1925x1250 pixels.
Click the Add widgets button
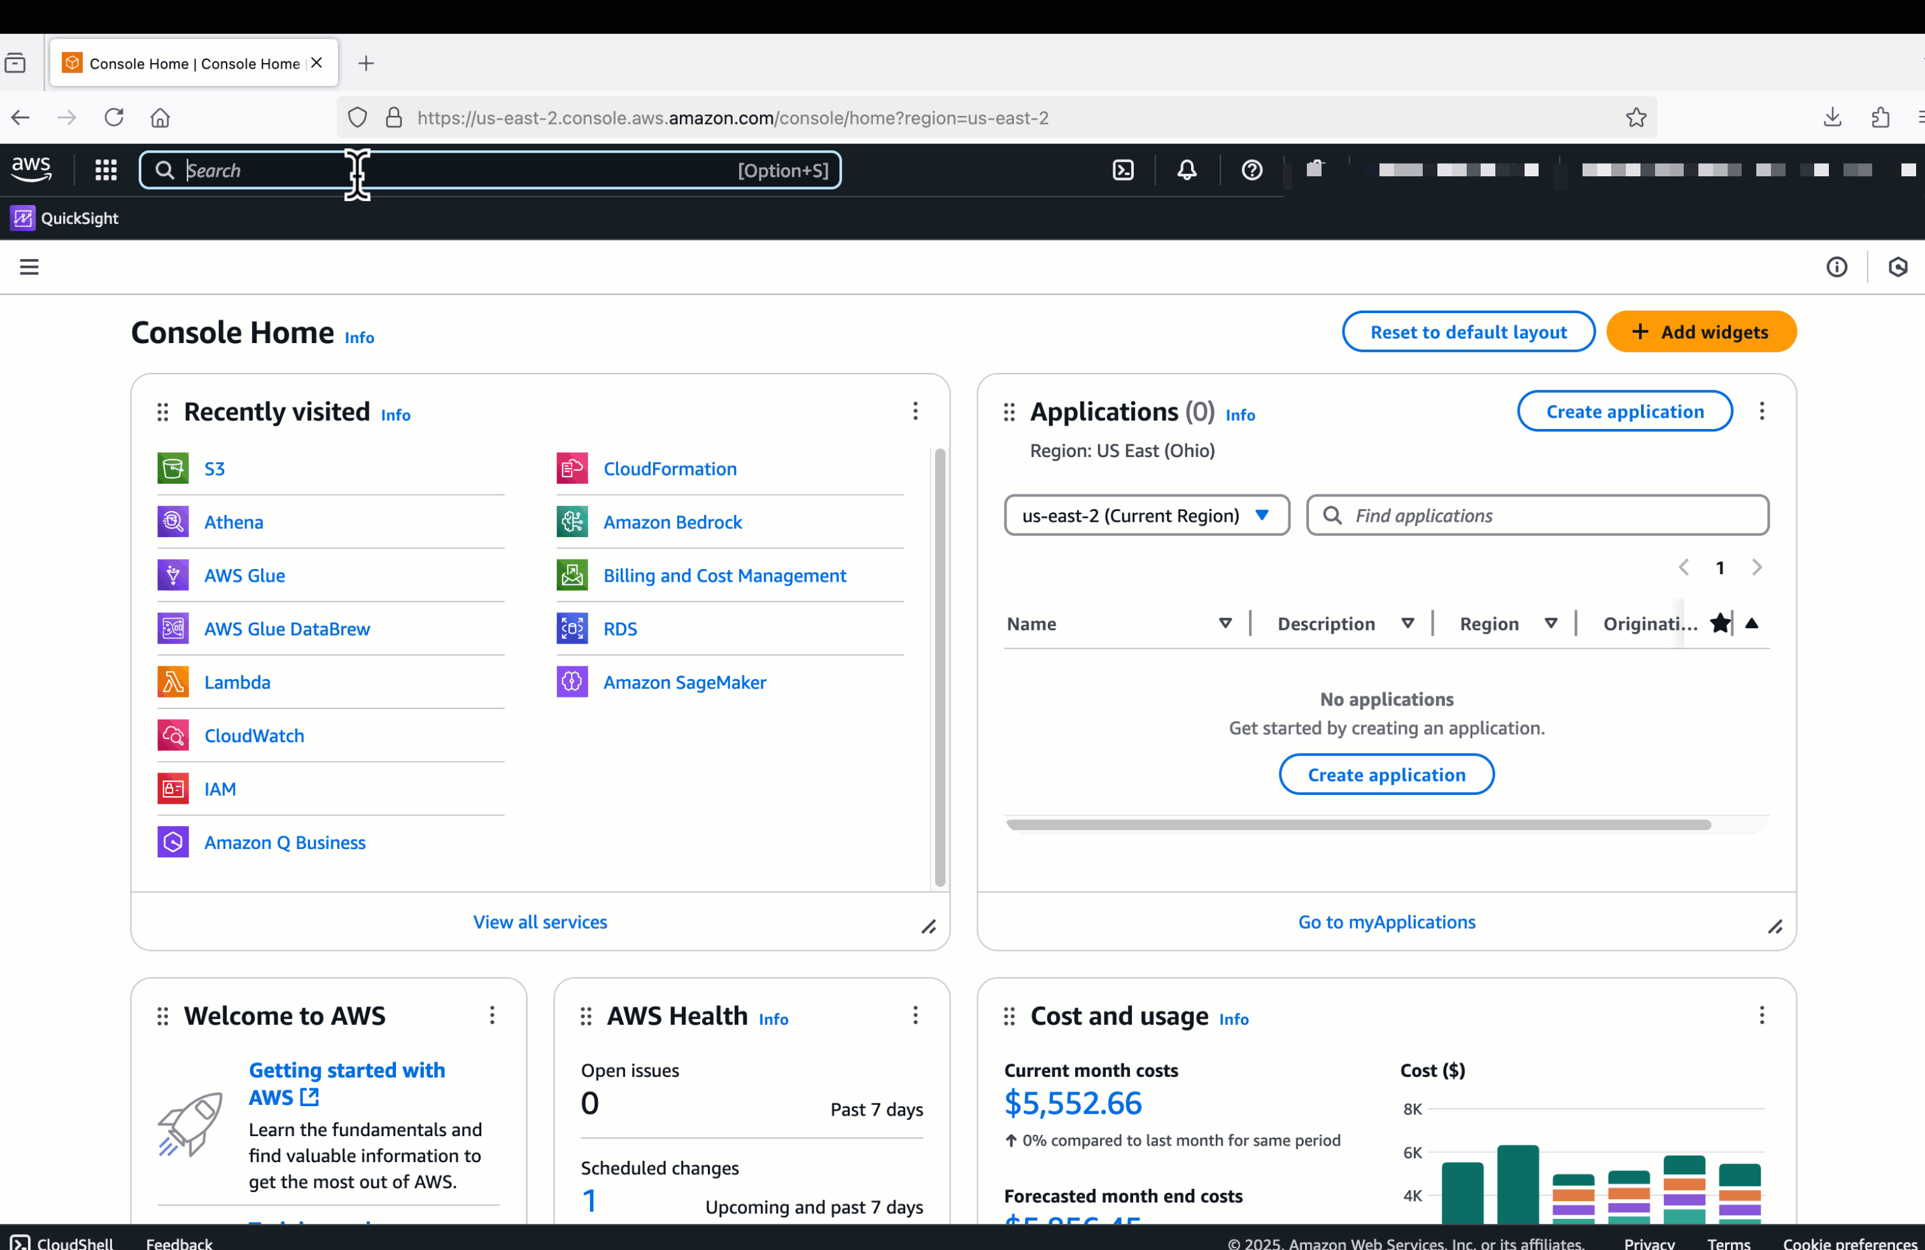[x=1700, y=332]
